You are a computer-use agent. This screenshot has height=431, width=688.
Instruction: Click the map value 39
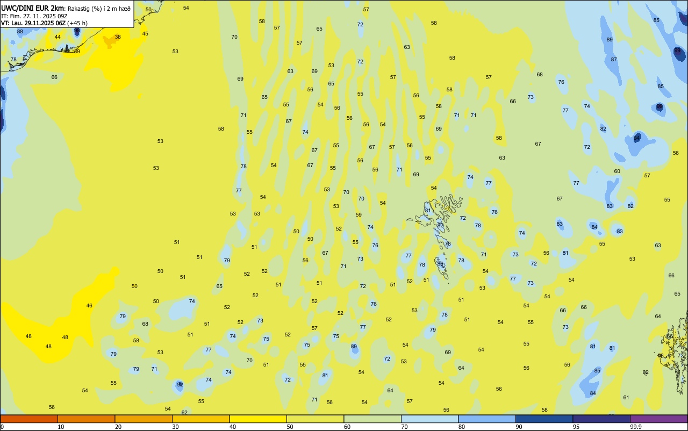pyautogui.click(x=77, y=51)
